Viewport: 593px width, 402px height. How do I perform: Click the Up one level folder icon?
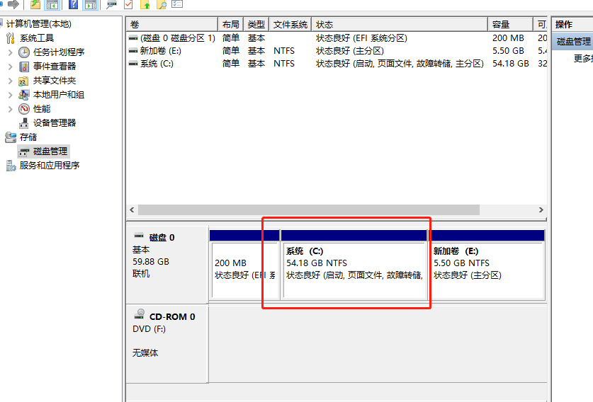pyautogui.click(x=35, y=4)
